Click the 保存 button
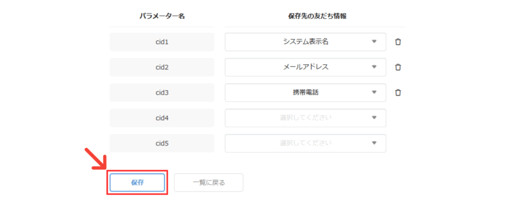 (137, 182)
